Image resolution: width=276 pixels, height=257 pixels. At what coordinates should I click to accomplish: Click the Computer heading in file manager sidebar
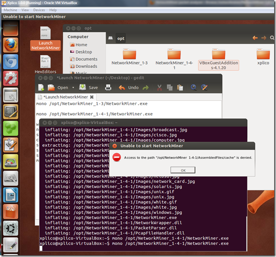(x=78, y=37)
